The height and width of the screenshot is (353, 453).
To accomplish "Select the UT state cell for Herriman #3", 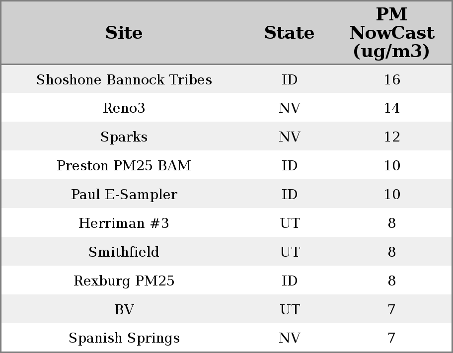I will click(289, 223).
